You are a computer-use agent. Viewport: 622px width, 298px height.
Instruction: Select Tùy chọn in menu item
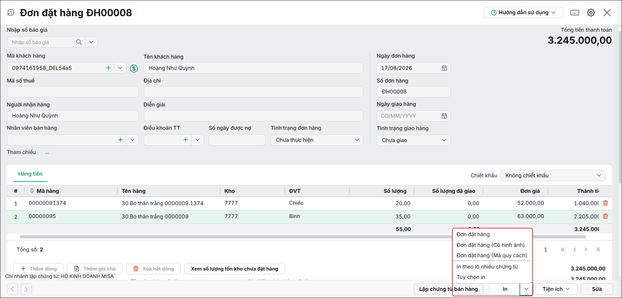click(471, 277)
